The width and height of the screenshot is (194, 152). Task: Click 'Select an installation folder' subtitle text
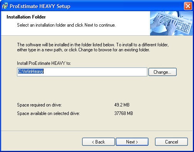click(66, 25)
